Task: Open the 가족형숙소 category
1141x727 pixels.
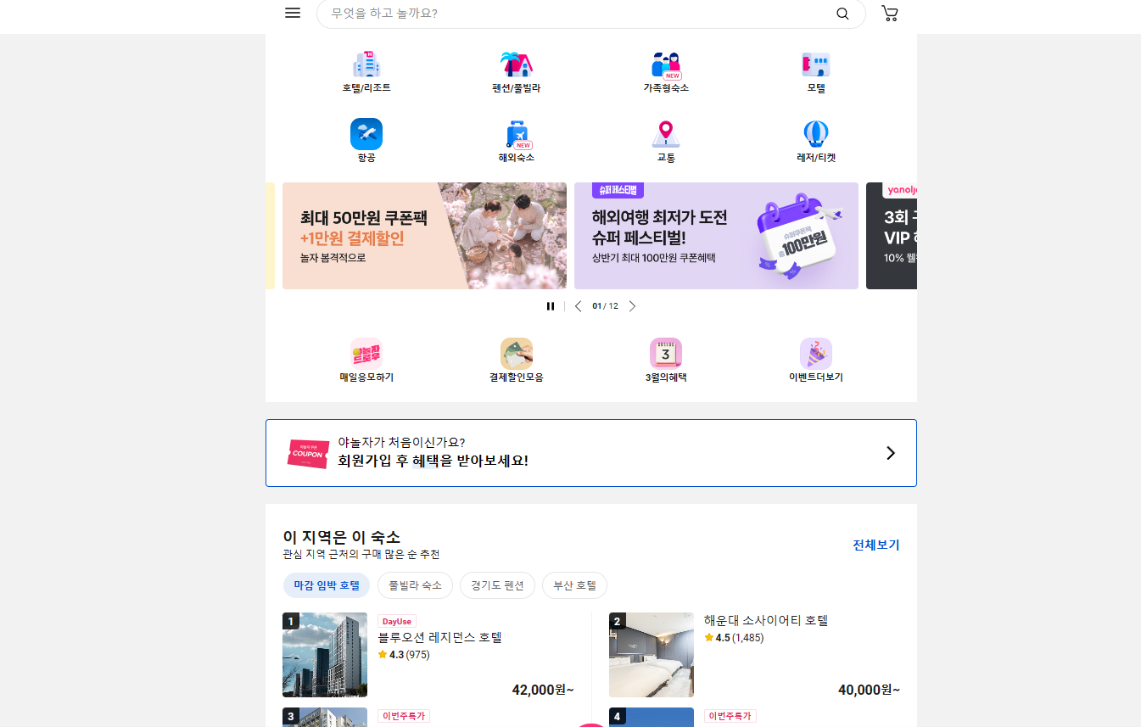Action: click(x=665, y=71)
